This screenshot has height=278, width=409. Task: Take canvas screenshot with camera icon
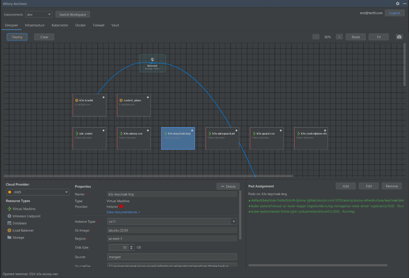(x=399, y=37)
